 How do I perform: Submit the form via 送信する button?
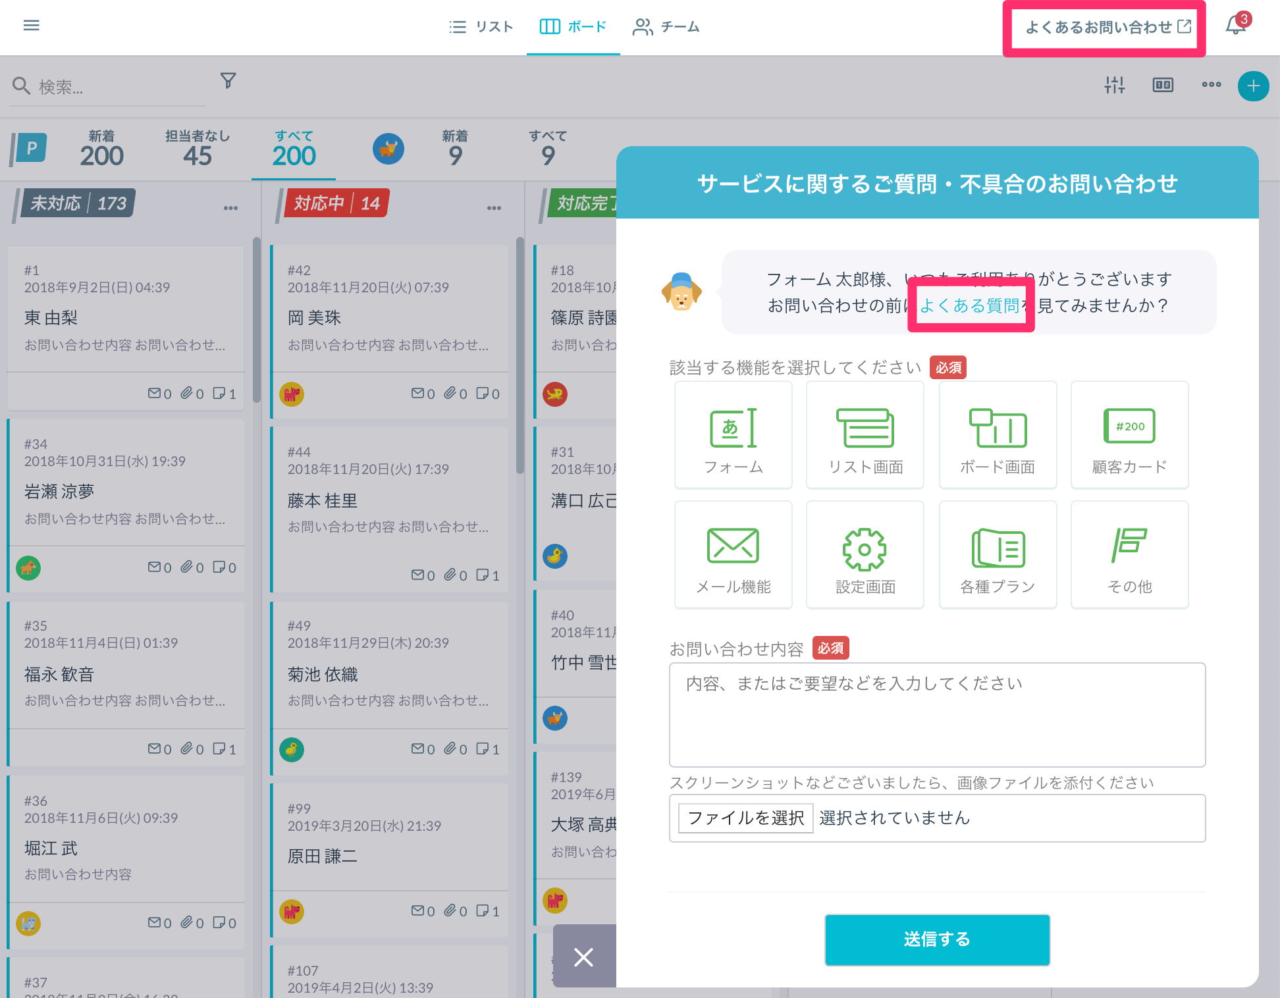[x=936, y=940]
